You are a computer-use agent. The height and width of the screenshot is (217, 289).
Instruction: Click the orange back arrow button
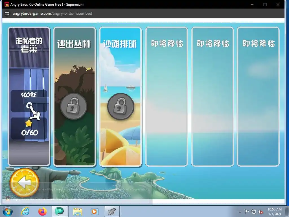click(x=24, y=183)
